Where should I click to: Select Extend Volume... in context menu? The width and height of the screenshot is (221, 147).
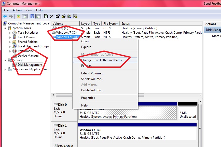[105, 73]
